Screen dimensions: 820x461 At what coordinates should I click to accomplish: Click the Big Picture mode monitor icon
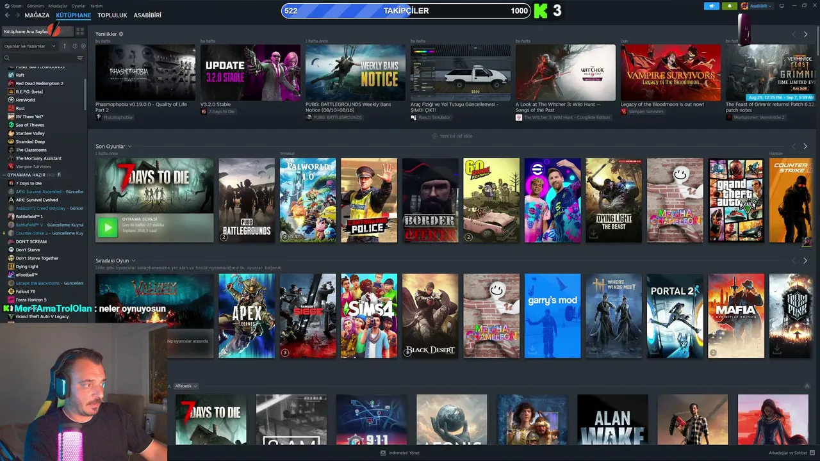tap(781, 6)
